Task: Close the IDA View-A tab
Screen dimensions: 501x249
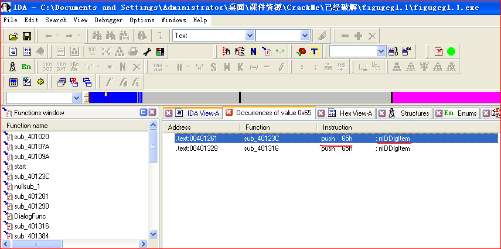Action: click(x=168, y=113)
